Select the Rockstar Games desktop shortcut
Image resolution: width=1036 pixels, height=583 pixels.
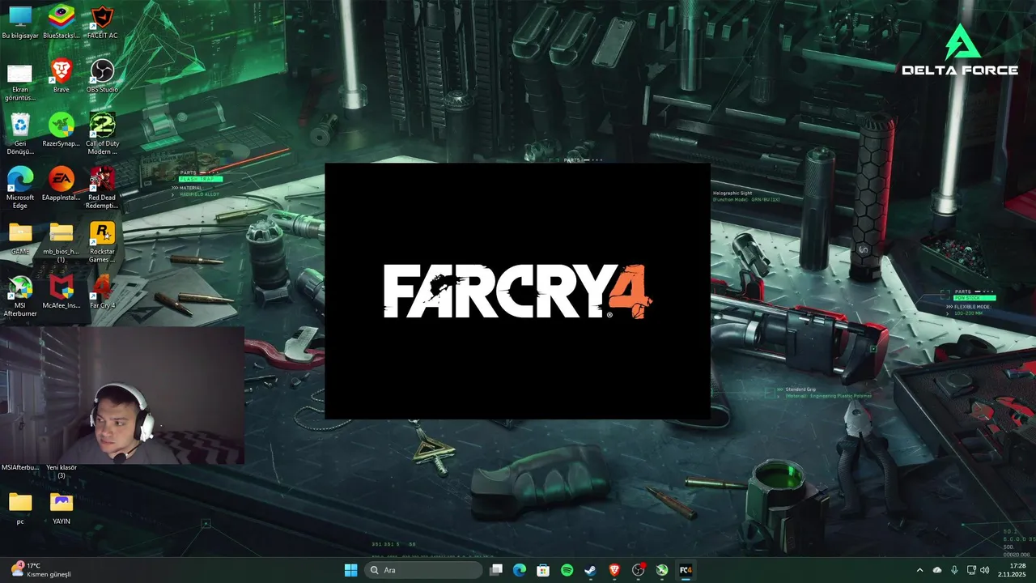tap(102, 243)
